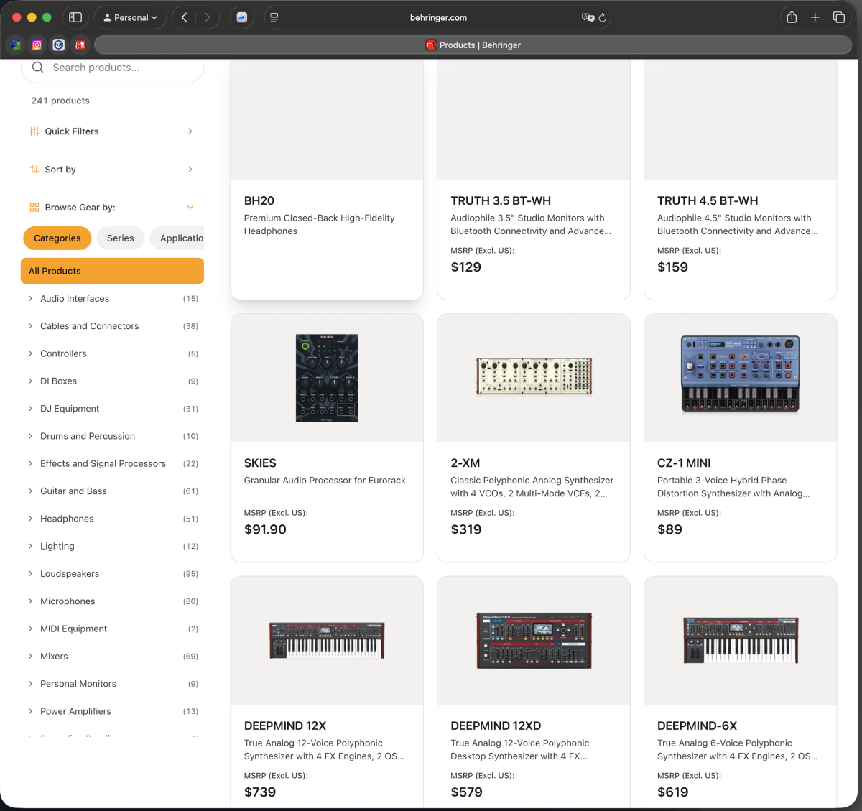Reload the page with the refresh icon
862x811 pixels.
click(x=603, y=17)
